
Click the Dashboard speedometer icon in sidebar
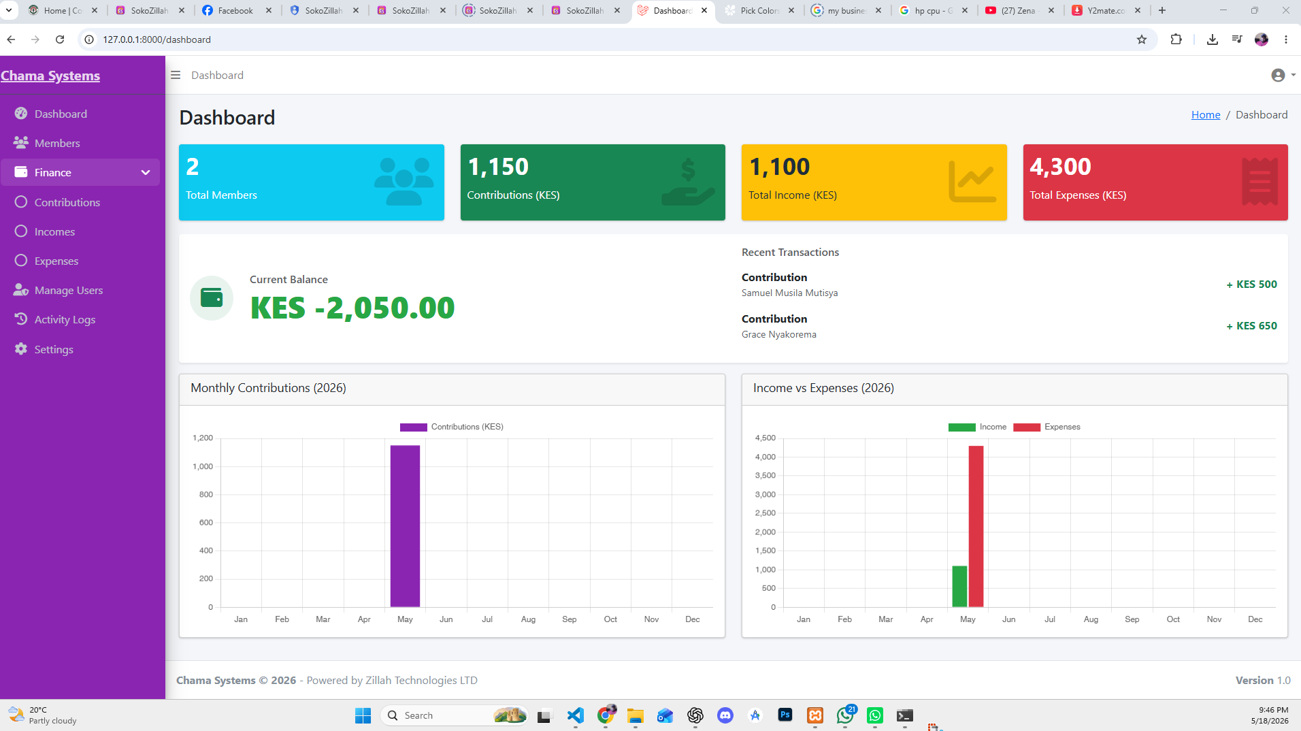tap(21, 114)
